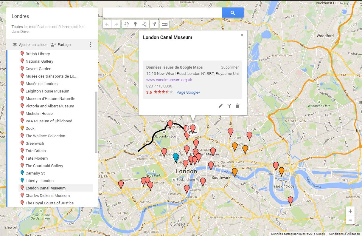Click the red marker near A106
The width and height of the screenshot is (362, 236).
(249, 135)
